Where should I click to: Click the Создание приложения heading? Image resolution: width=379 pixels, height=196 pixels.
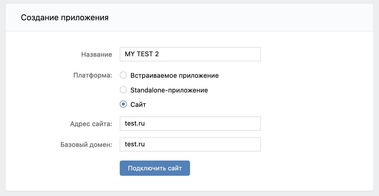coord(65,18)
